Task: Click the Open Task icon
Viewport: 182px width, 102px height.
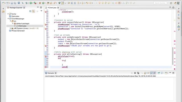Action: 51,3
